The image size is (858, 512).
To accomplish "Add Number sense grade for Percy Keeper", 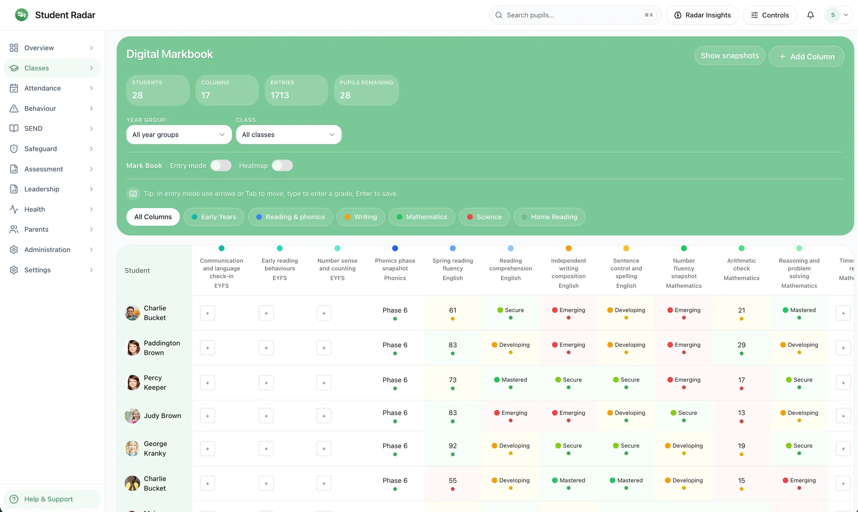I will coord(324,383).
